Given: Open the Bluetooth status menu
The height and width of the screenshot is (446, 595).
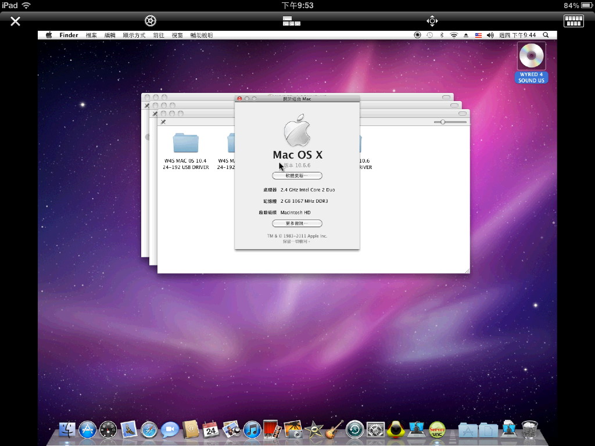Looking at the screenshot, I should [x=442, y=35].
